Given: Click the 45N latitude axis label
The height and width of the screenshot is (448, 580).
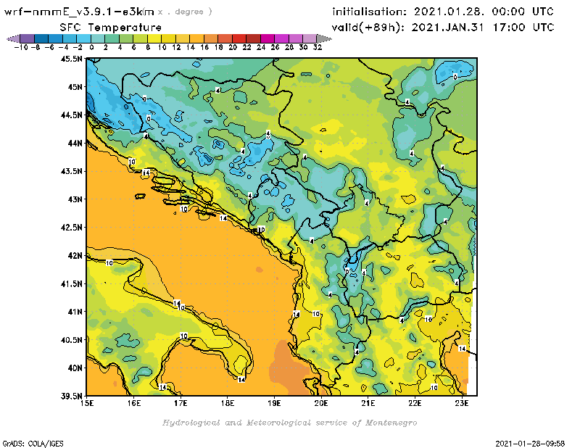Looking at the screenshot, I should coord(75,86).
